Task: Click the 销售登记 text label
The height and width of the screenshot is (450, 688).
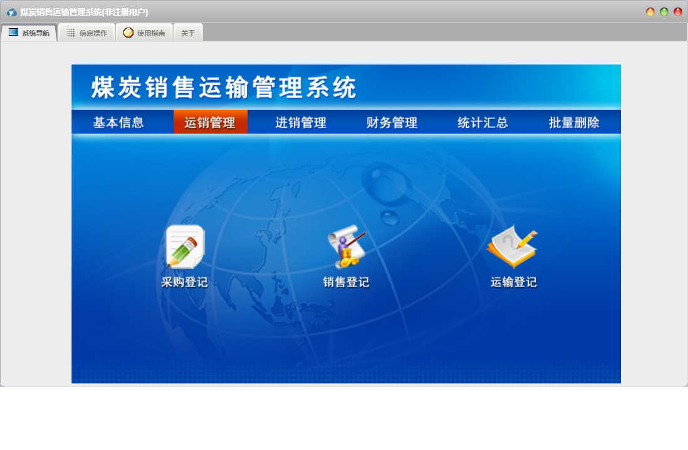Action: (x=347, y=282)
